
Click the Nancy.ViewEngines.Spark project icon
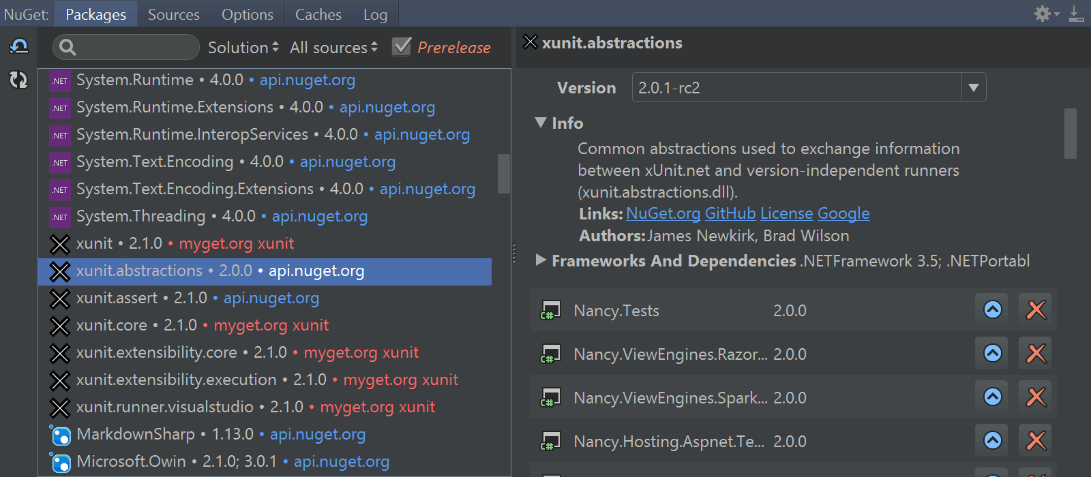pos(550,397)
